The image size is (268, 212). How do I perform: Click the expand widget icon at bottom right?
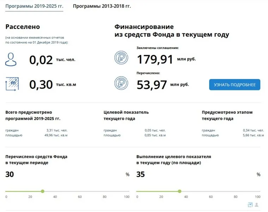(250, 205)
